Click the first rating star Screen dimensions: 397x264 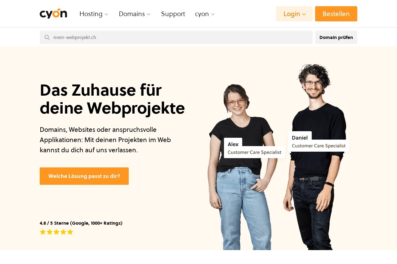(x=43, y=232)
